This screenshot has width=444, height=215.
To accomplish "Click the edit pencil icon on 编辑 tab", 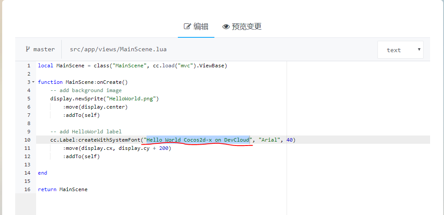I will 187,26.
